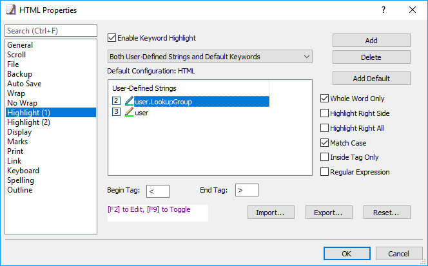Open the Both User-Defined Strings dropdown

point(210,57)
